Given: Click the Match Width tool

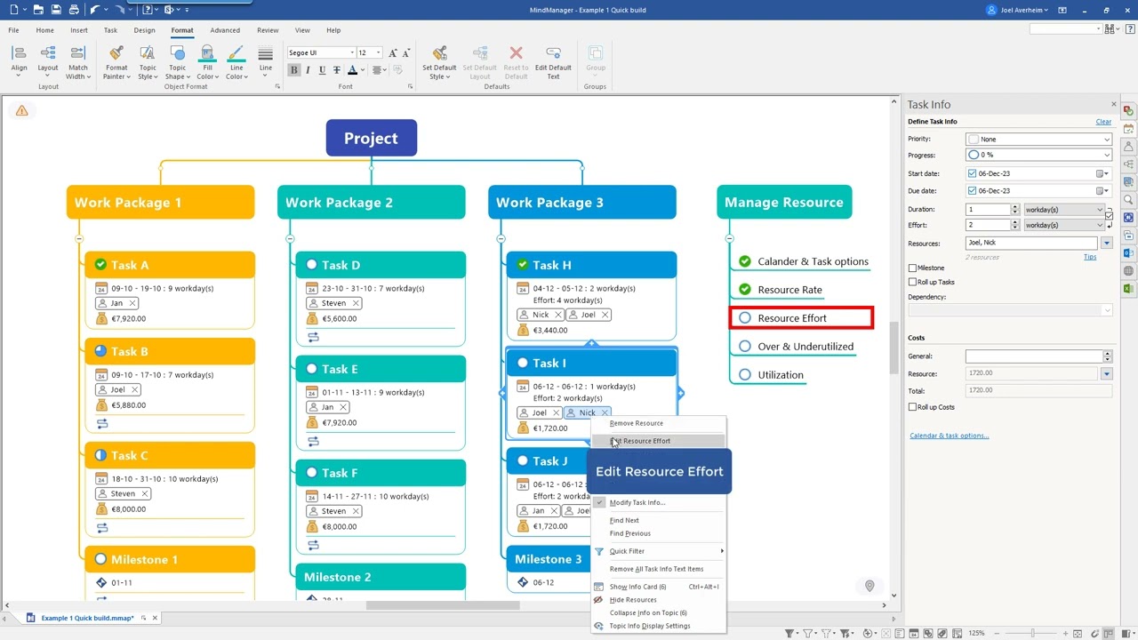Looking at the screenshot, I should [x=78, y=62].
